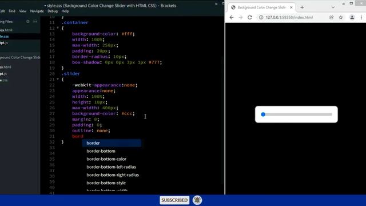
Task: Collapse the .container rule fold arrow
Action: click(58, 28)
